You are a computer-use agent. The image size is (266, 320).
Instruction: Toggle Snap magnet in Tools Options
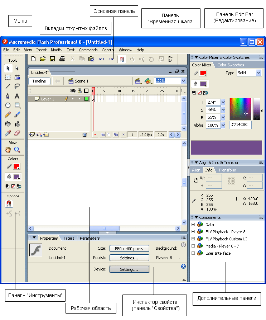(9, 204)
